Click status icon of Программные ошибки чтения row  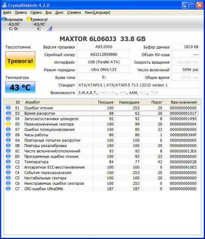click(x=8, y=157)
